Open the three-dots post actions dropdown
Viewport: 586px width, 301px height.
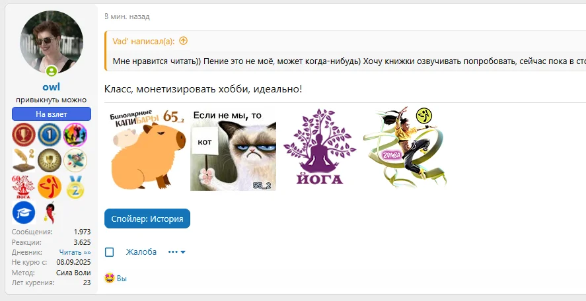(x=177, y=252)
